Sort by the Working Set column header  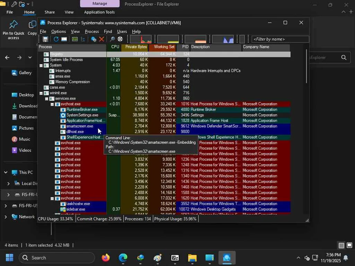[162, 47]
